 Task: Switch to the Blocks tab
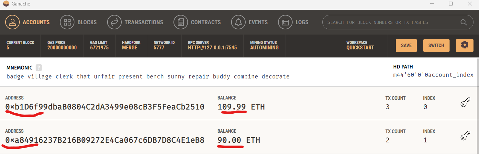[87, 22]
